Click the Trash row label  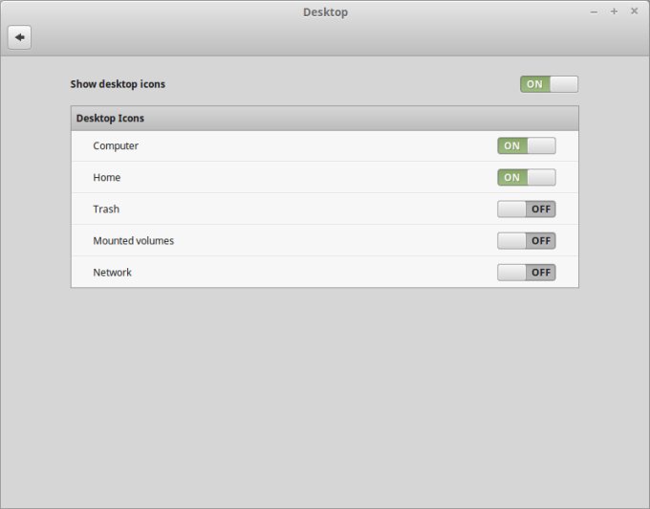(106, 209)
